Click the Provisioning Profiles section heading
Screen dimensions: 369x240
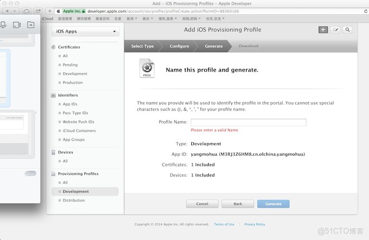coord(79,174)
